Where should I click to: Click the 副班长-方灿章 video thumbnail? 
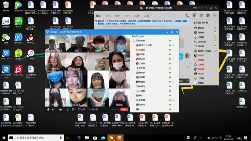[55, 43]
